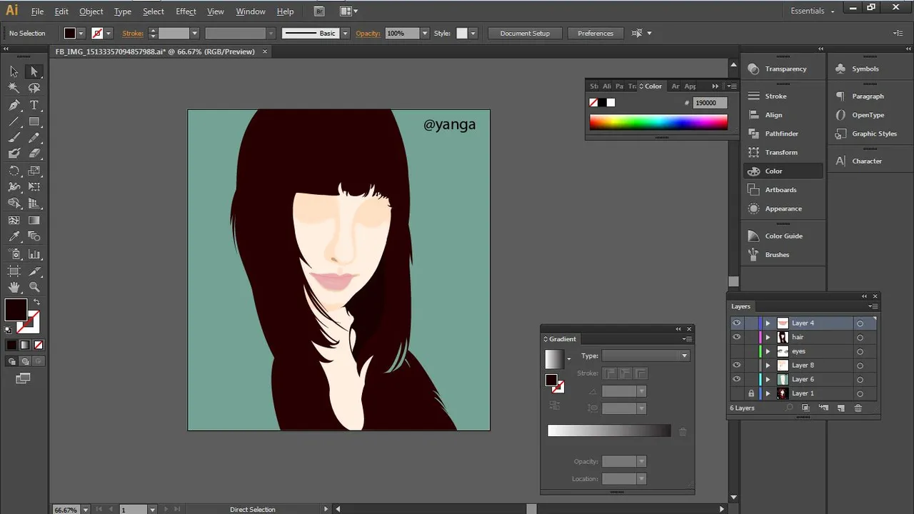Expand Layer 4 contents

768,323
